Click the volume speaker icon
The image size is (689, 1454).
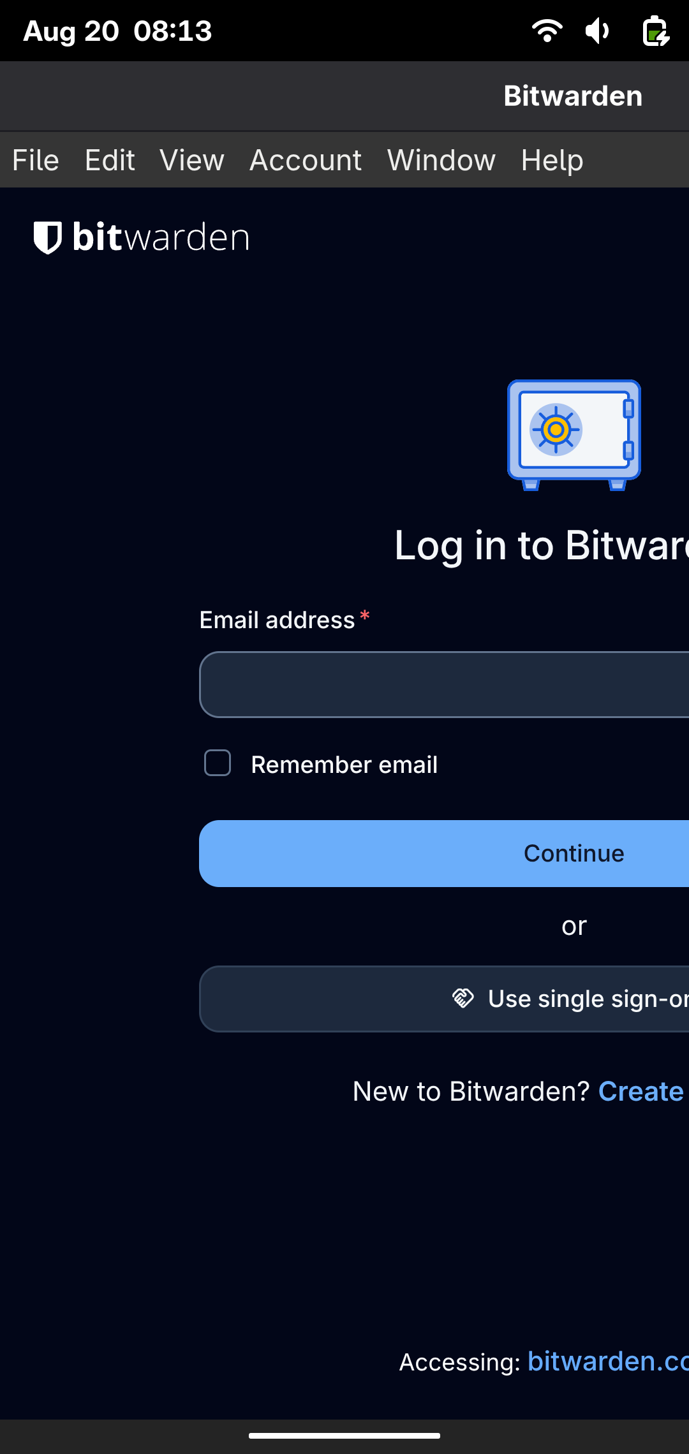pyautogui.click(x=598, y=31)
